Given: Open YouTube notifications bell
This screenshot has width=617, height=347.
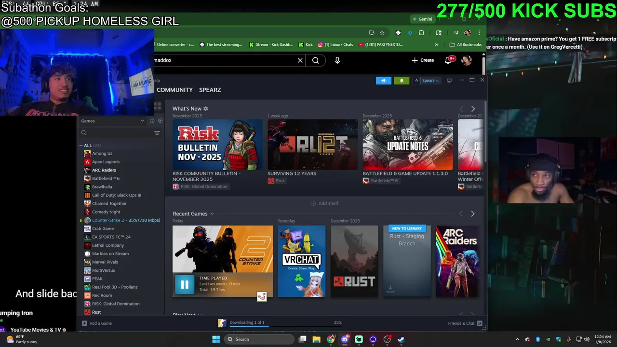Looking at the screenshot, I should tap(449, 60).
